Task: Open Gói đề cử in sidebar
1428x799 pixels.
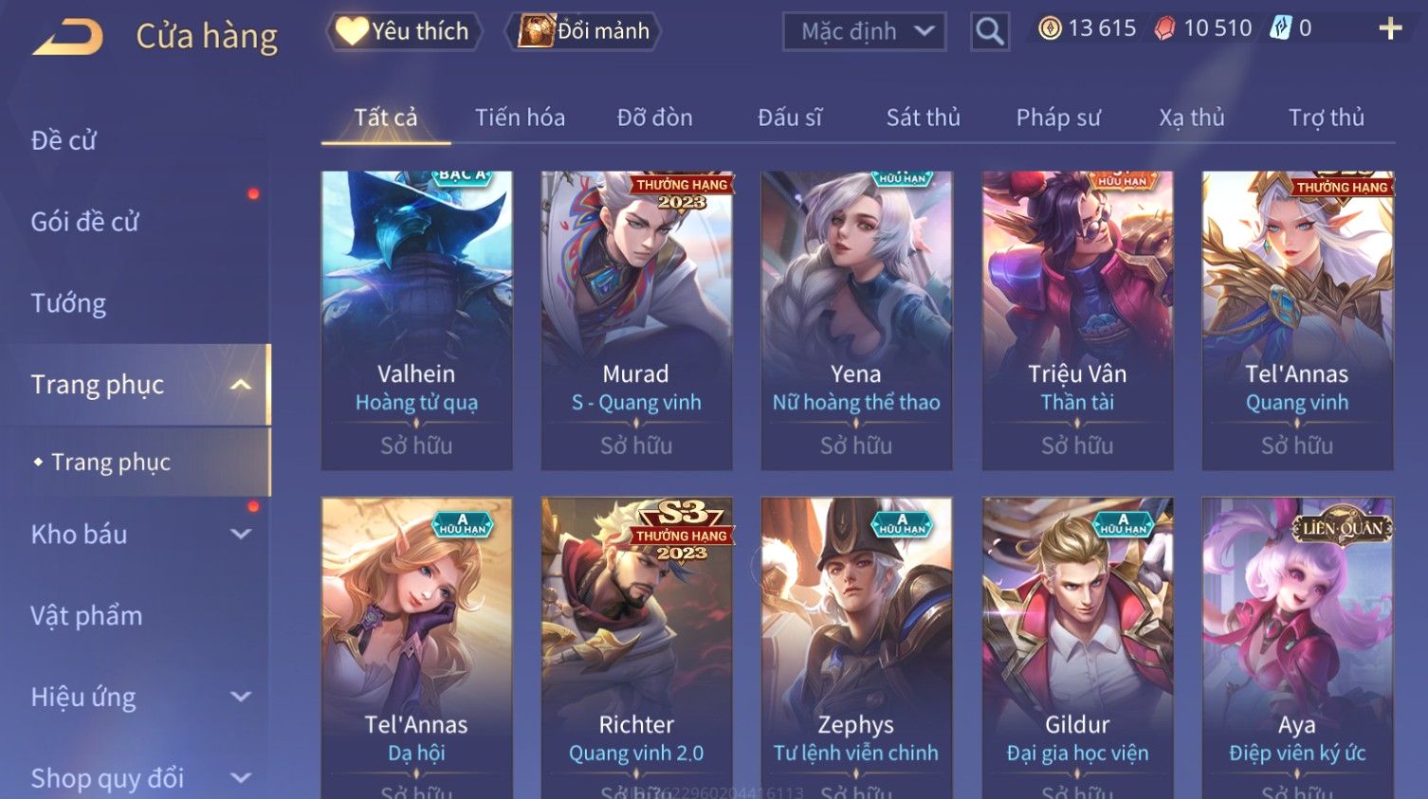Action: [x=85, y=222]
